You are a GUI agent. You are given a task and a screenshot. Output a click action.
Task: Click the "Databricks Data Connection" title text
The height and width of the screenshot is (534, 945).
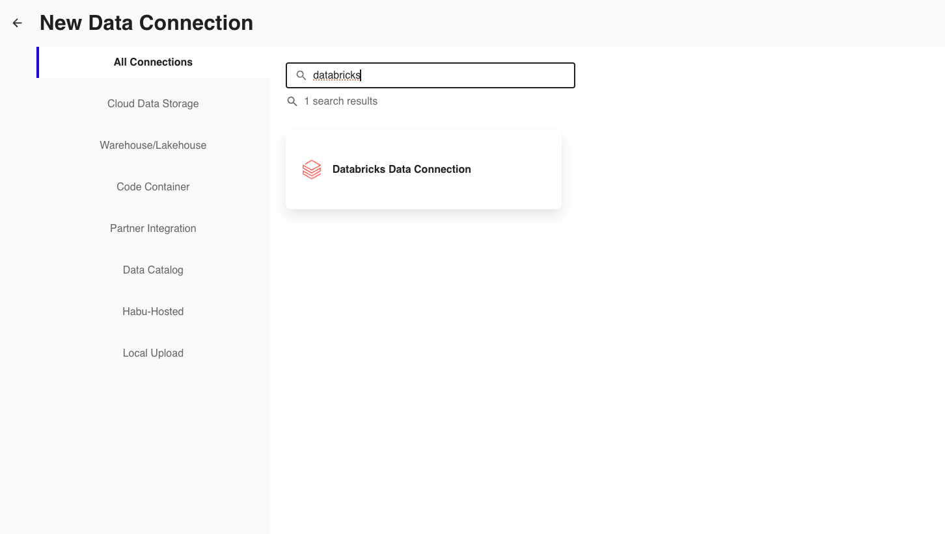(402, 170)
